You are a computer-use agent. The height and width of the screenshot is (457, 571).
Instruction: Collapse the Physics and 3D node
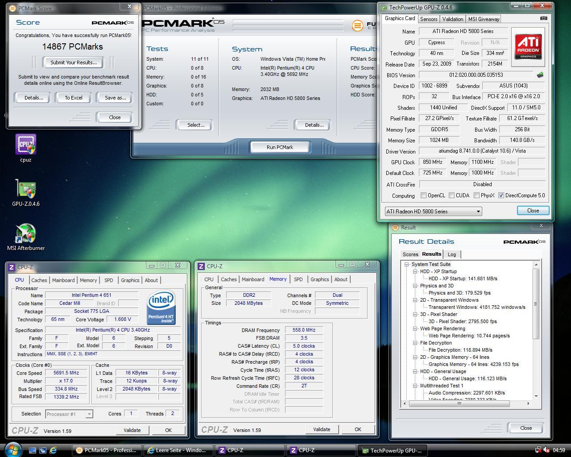pyautogui.click(x=415, y=286)
